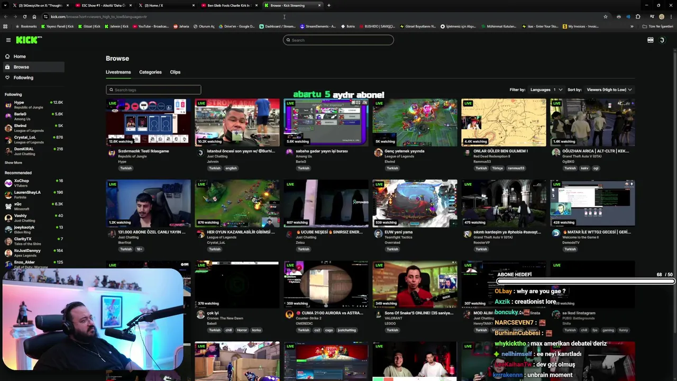
Task: Open EUW yeni yama stream thumbnail
Action: click(415, 203)
